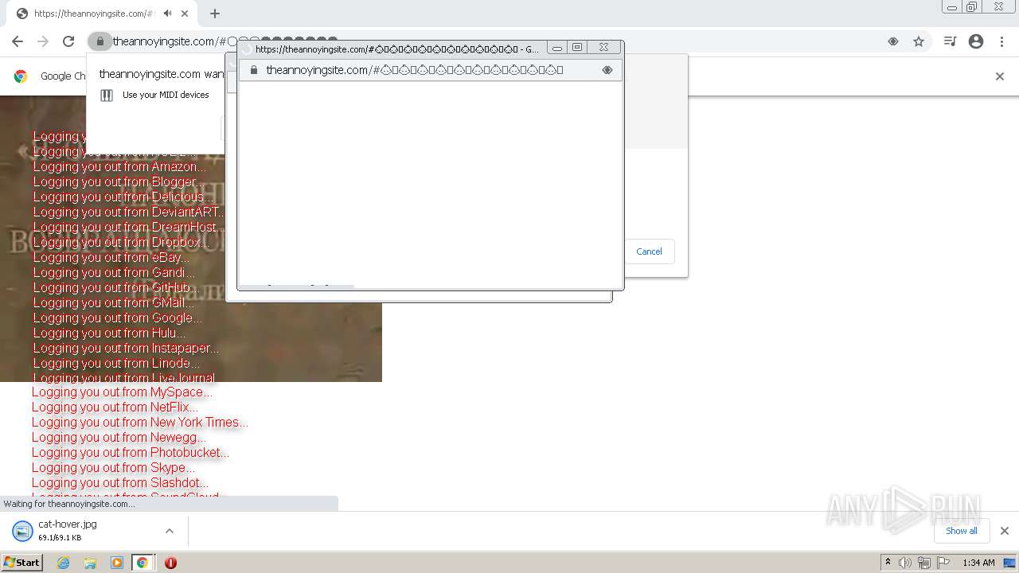Click the main window address bar

[494, 41]
